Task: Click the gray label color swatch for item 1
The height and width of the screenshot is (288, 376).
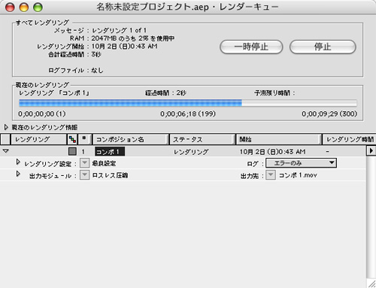Action: coord(72,151)
